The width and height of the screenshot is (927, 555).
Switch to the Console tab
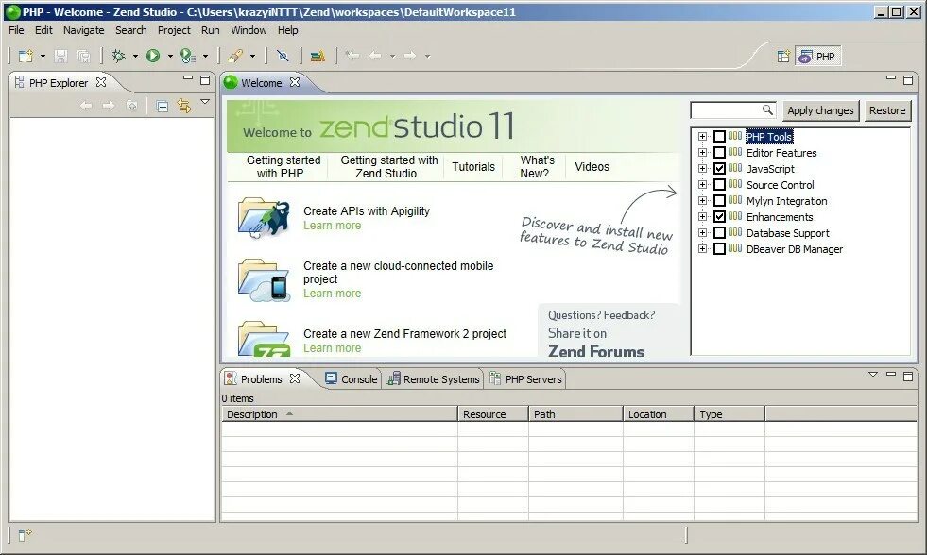352,379
